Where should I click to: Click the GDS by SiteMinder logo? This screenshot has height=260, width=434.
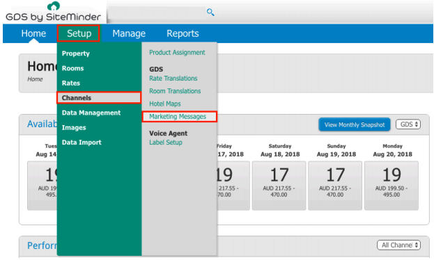coord(54,12)
